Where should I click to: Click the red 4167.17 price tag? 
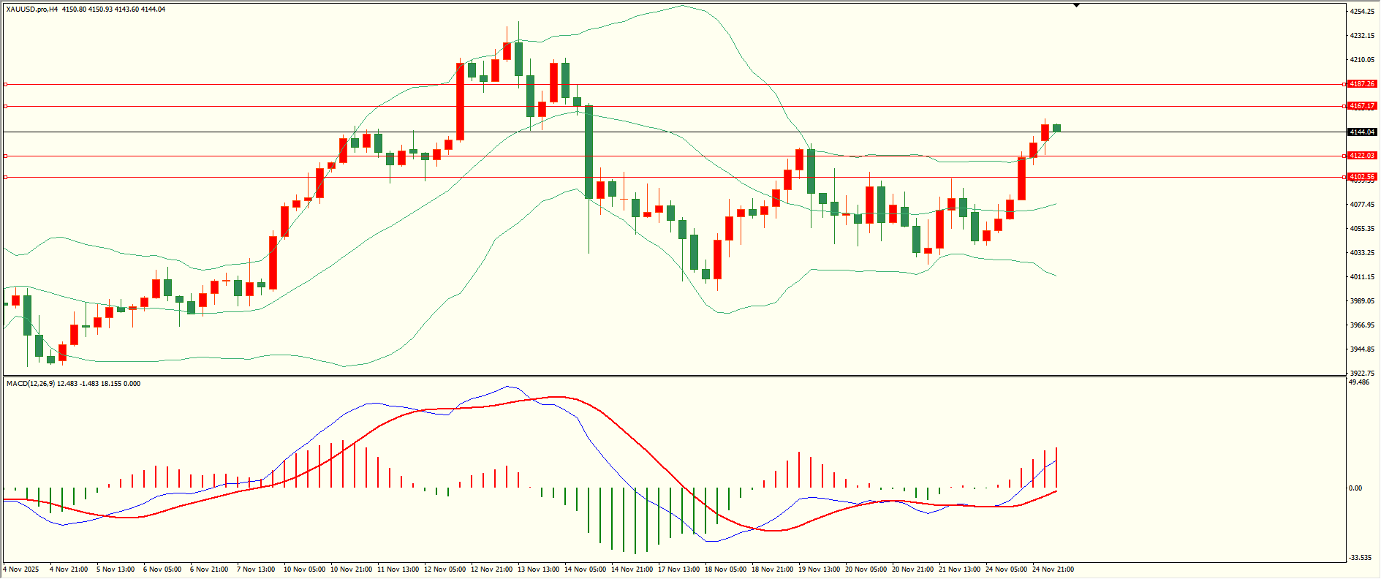point(1362,106)
